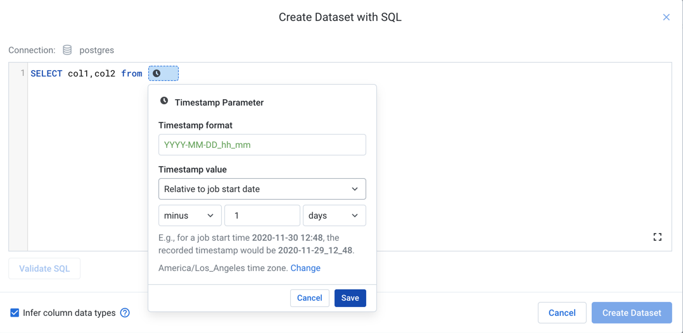Expand the SQL editor to fullscreen
Image resolution: width=683 pixels, height=333 pixels.
click(657, 237)
